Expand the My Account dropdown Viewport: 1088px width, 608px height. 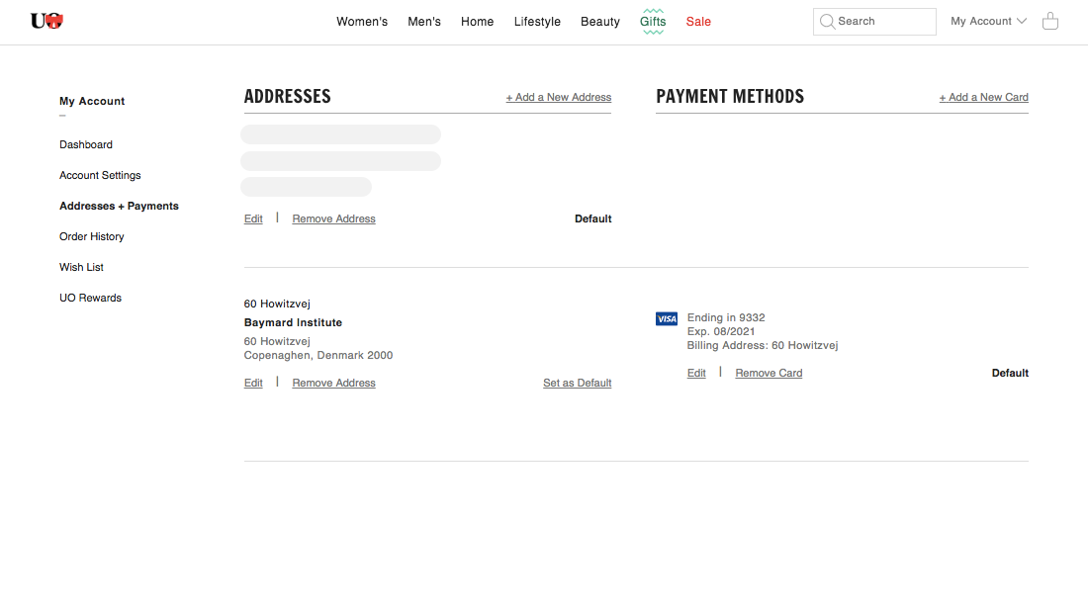[x=988, y=21]
